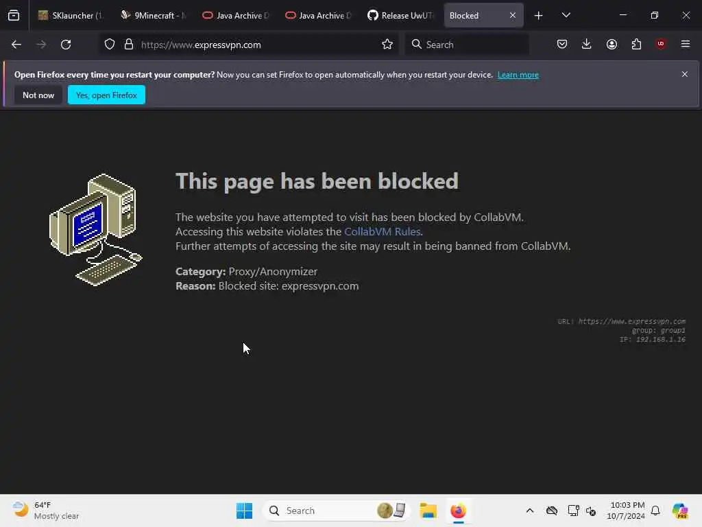
Task: Open the Extensions puzzle icon
Action: tap(636, 44)
